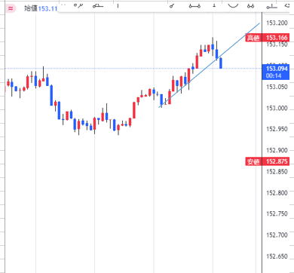Click the pink indicator icon at top left
294x273 pixels.
click(11, 8)
